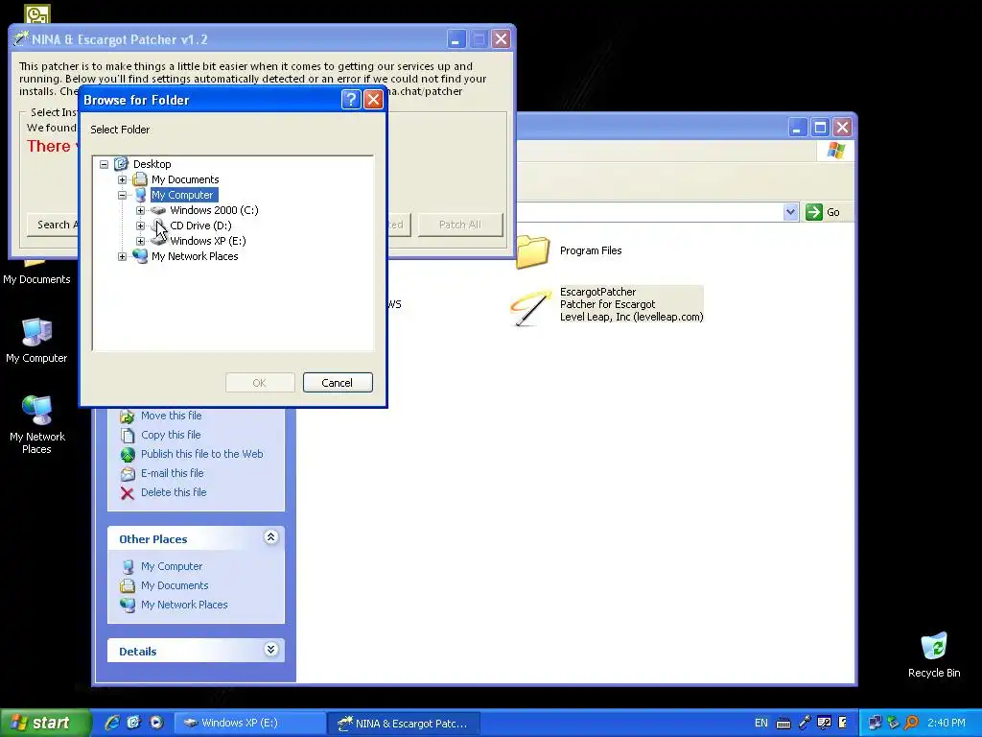Select Windows XP (E:) in tree

click(207, 241)
